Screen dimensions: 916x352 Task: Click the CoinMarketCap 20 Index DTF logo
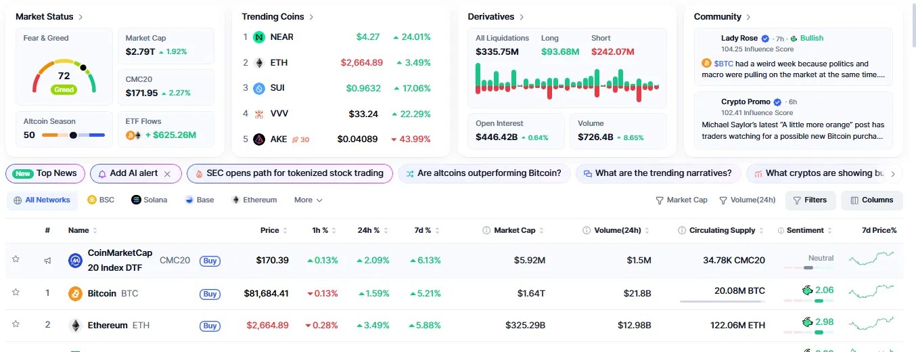pyautogui.click(x=76, y=260)
